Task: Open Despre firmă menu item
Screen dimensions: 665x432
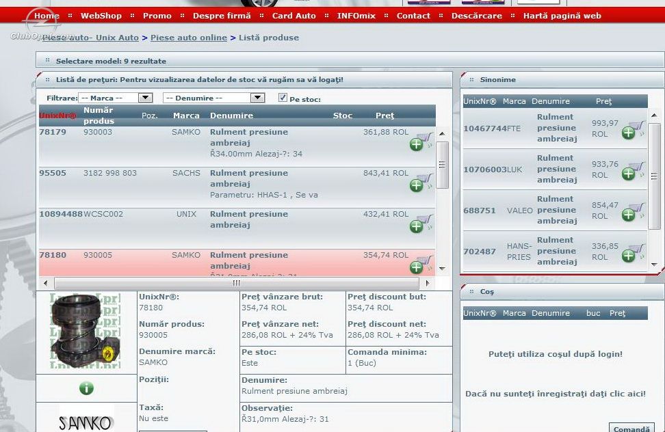Action: point(222,16)
